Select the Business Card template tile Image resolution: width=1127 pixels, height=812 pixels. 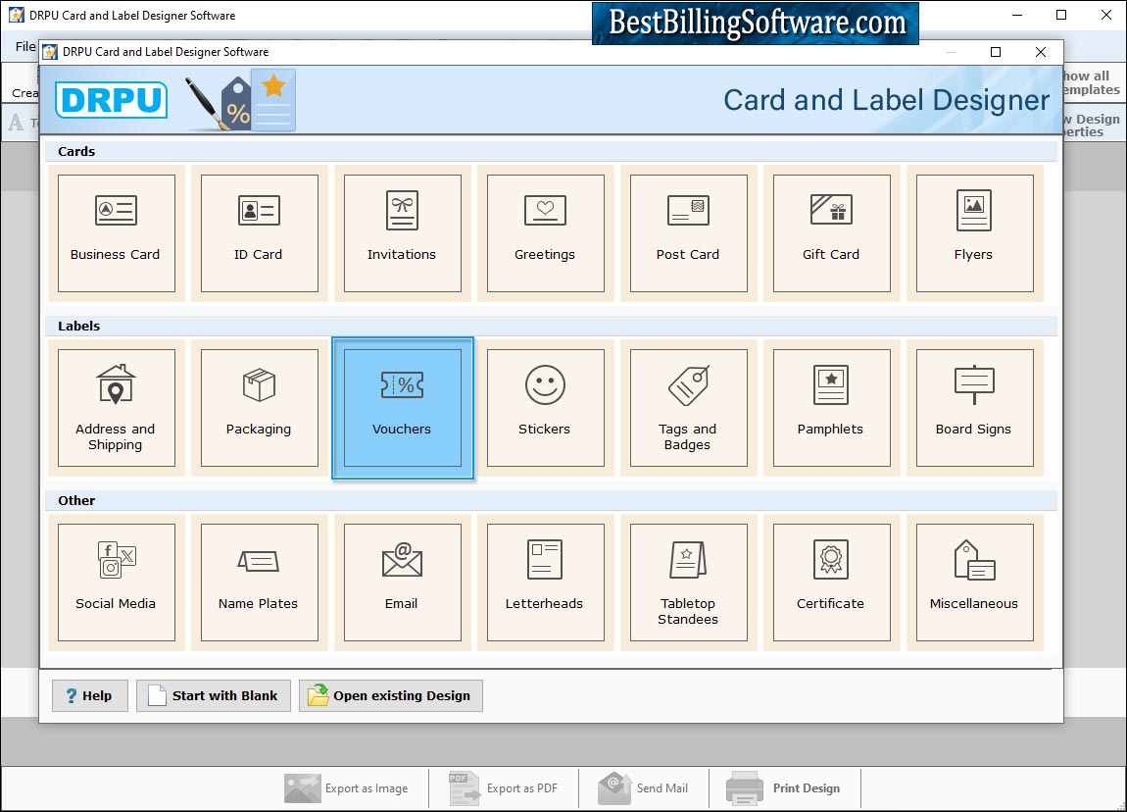coord(117,233)
